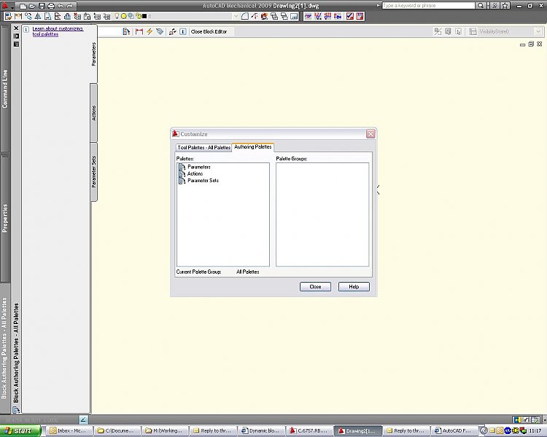The image size is (547, 437).
Task: Click the empty Palette Groups list box
Action: [322, 215]
